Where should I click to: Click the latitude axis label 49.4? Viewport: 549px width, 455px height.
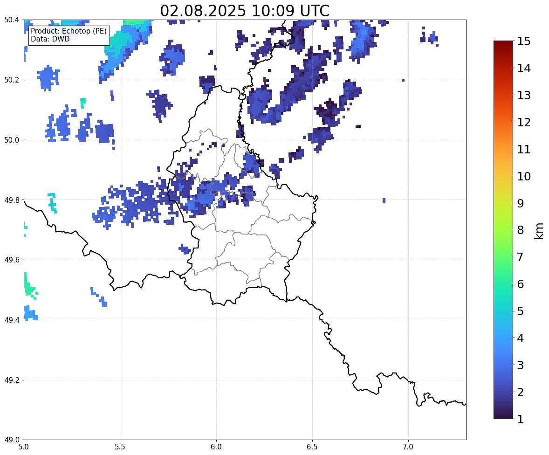click(x=12, y=320)
